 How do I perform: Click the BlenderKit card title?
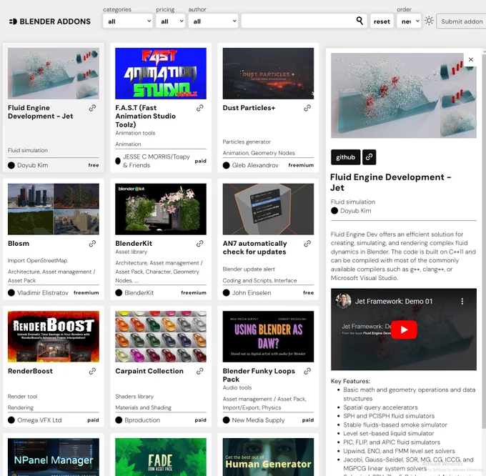pyautogui.click(x=134, y=243)
